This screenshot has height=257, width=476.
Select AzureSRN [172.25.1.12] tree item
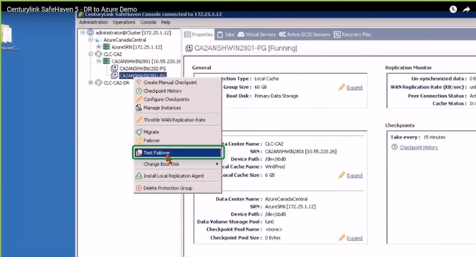(x=136, y=47)
